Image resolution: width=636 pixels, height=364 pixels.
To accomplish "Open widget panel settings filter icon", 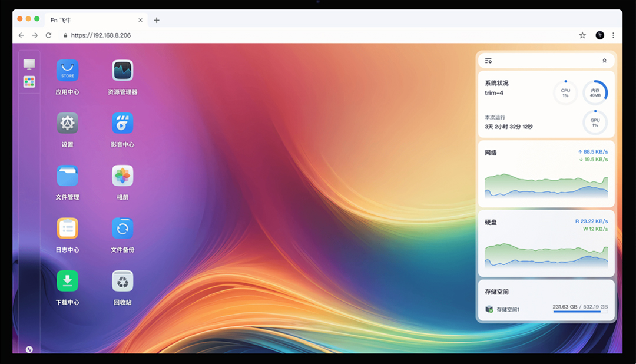I will click(488, 61).
